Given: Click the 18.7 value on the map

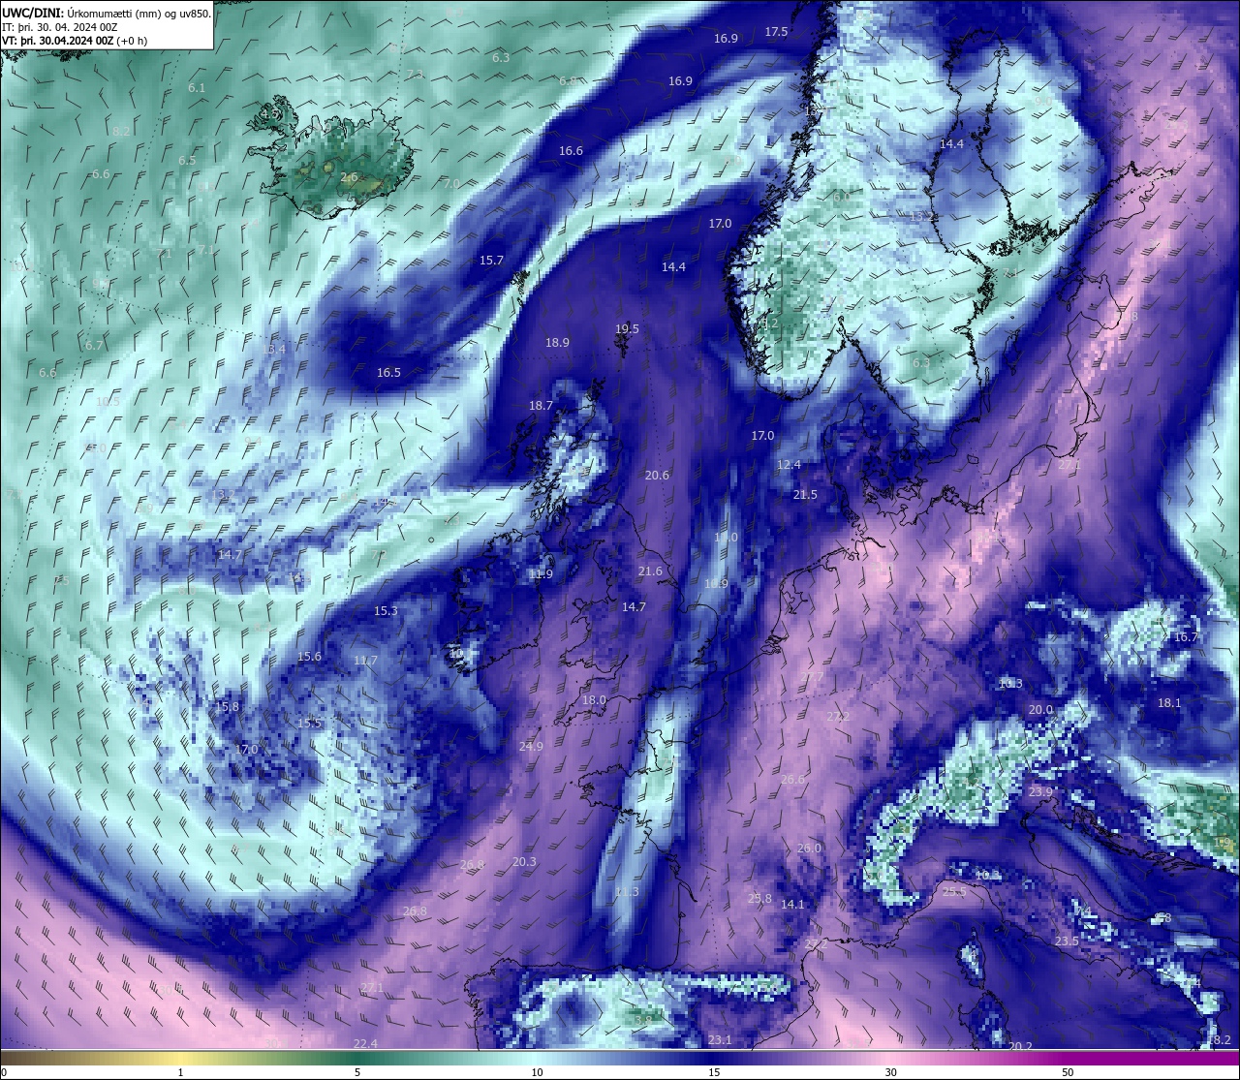Looking at the screenshot, I should click(541, 406).
